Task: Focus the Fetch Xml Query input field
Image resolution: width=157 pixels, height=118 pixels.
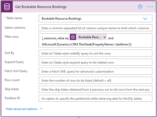Action: (95, 71)
